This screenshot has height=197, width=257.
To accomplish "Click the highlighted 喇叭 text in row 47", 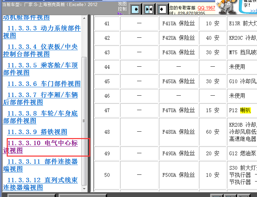I will (245, 110).
